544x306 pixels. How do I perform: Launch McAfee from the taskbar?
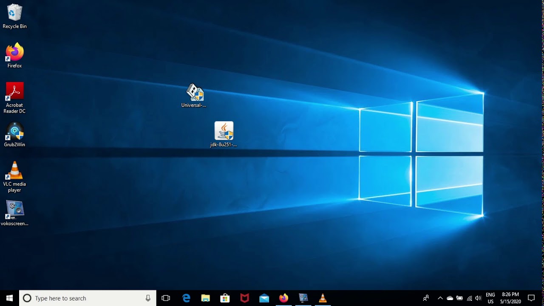coord(244,298)
